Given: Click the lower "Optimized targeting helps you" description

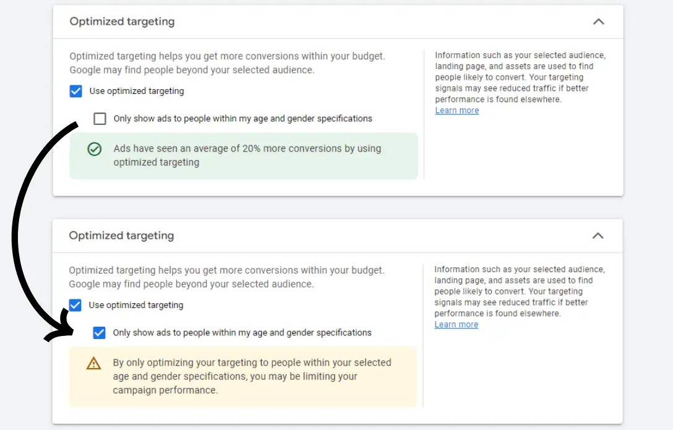Looking at the screenshot, I should (x=226, y=277).
